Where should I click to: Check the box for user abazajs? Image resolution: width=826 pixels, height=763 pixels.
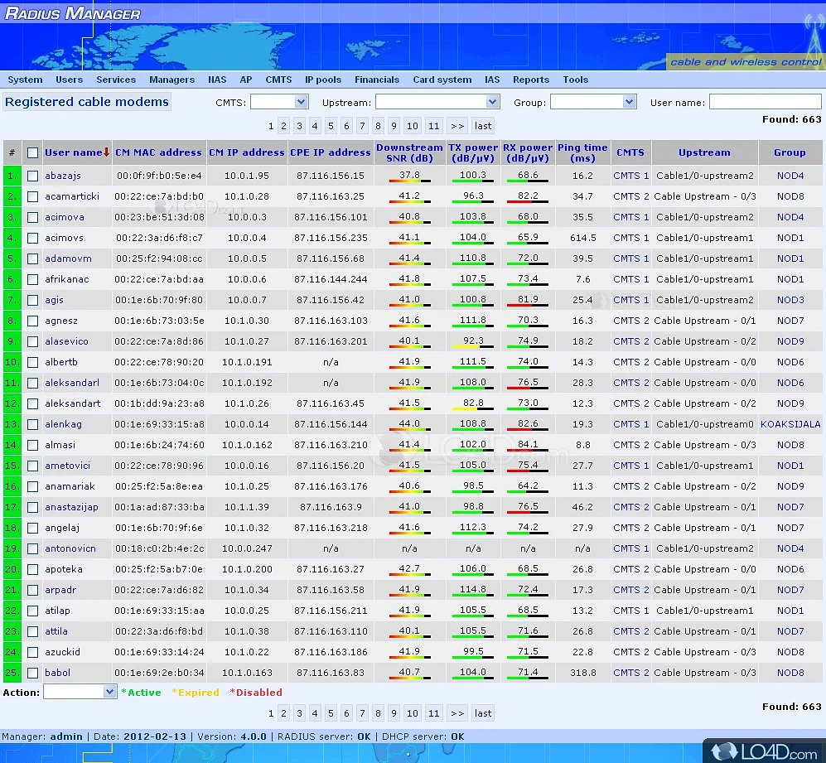pyautogui.click(x=32, y=176)
